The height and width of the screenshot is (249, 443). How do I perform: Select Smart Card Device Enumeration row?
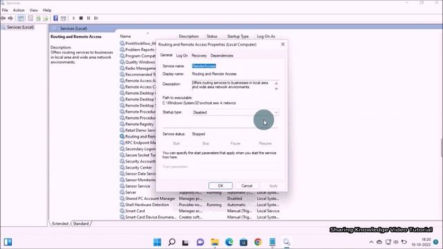tap(200, 217)
